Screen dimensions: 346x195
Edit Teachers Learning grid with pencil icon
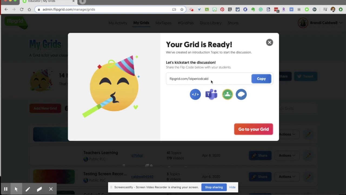pos(308,155)
